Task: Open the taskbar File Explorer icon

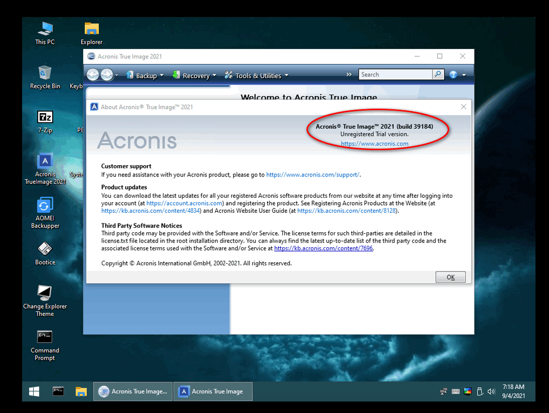Action: (x=81, y=391)
